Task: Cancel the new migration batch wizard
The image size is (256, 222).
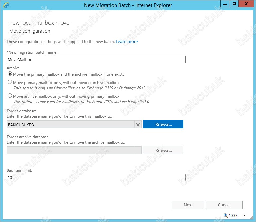Action: coord(224,205)
